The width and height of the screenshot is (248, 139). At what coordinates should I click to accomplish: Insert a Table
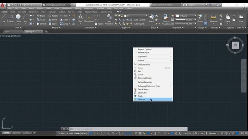[x=99, y=24]
